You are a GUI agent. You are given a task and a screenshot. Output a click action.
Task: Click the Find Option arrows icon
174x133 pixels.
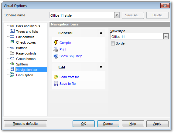[12, 75]
